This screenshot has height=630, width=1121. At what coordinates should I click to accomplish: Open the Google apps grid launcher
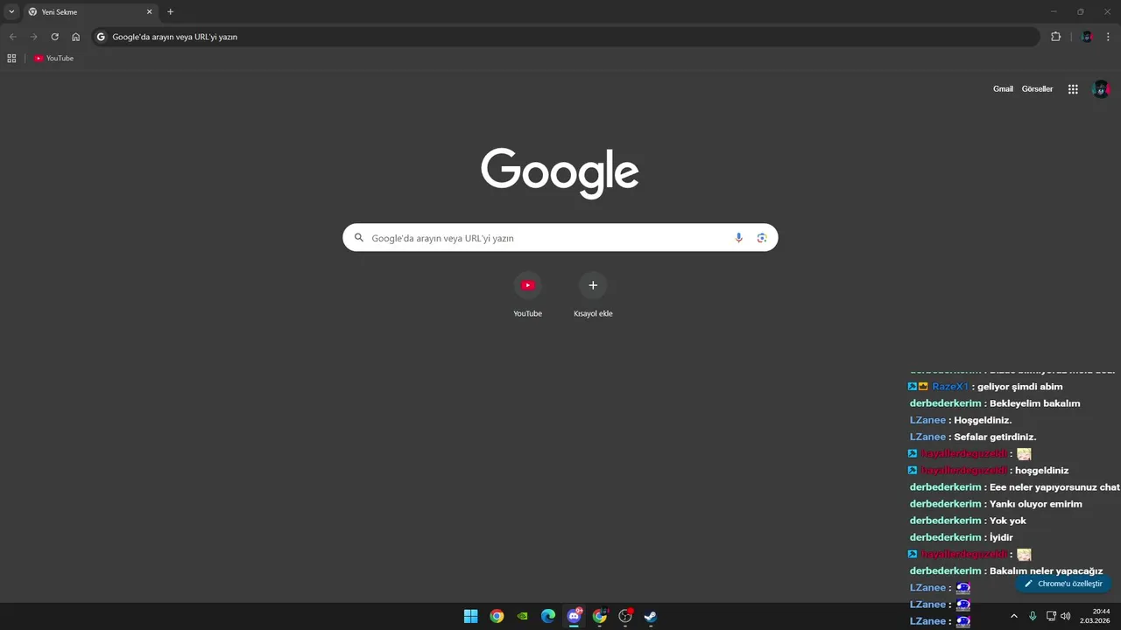pyautogui.click(x=1073, y=89)
